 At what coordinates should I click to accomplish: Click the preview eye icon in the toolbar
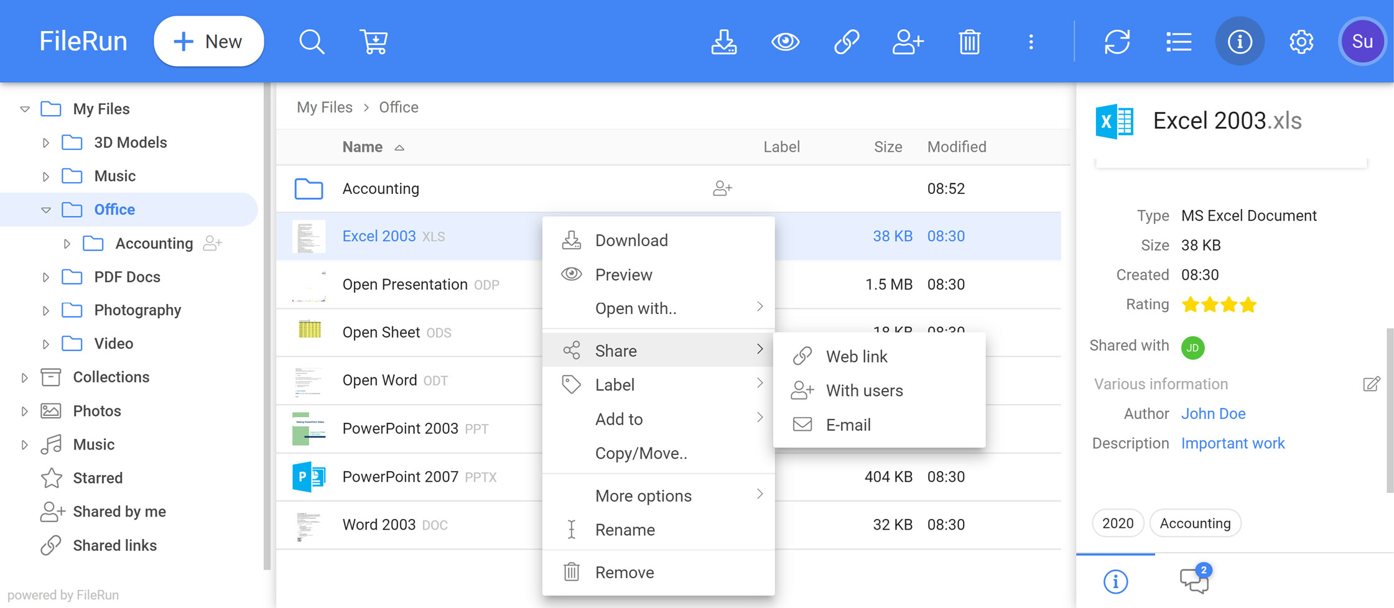785,42
